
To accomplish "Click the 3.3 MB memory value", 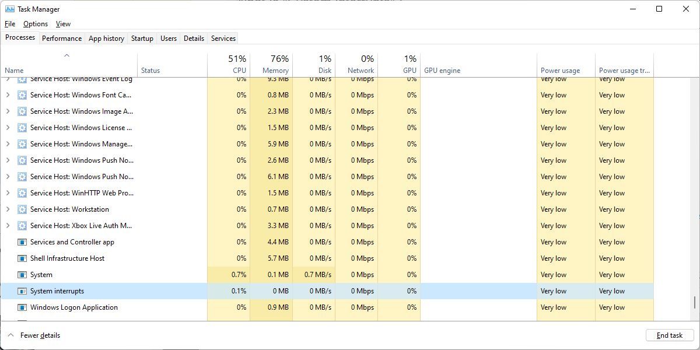I will (278, 226).
